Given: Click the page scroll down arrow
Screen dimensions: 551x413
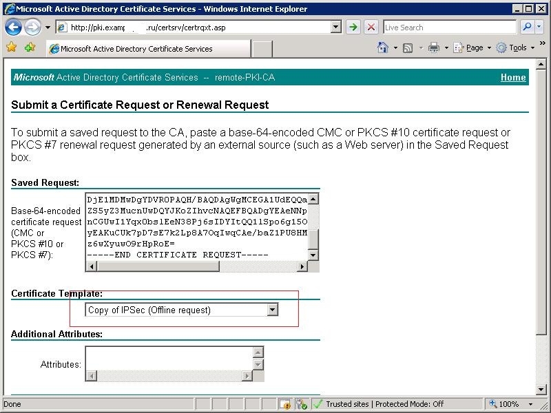Looking at the screenshot, I should tap(541, 389).
